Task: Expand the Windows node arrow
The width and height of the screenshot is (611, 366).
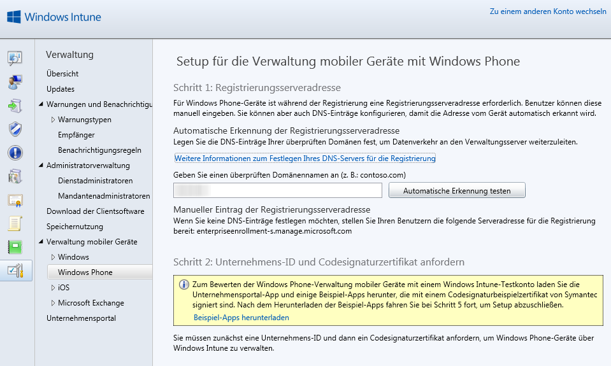Action: coord(53,257)
